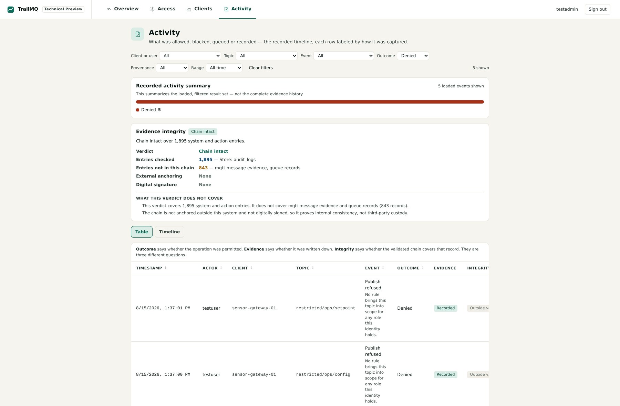The image size is (620, 406).
Task: Click the Evidence column header
Action: (445, 268)
